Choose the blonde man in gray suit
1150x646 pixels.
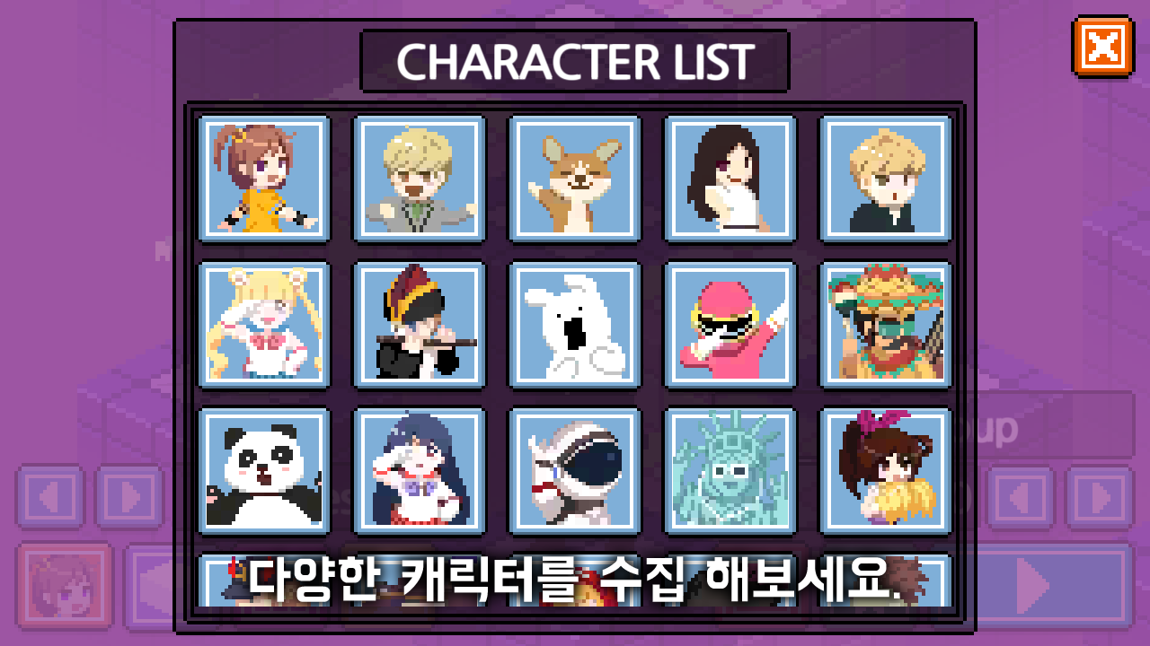[420, 179]
